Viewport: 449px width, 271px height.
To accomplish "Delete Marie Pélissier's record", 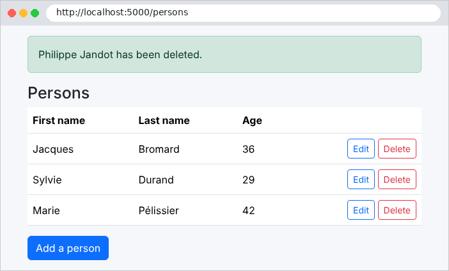I will [x=397, y=210].
